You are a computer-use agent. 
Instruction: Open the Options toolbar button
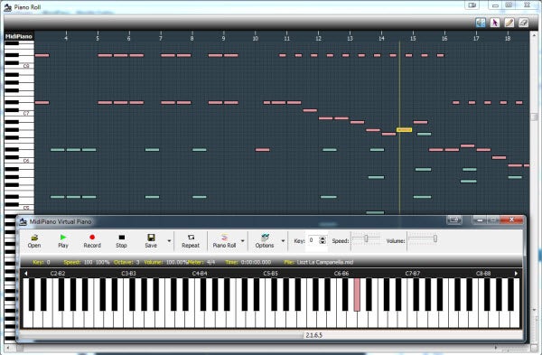coord(265,241)
